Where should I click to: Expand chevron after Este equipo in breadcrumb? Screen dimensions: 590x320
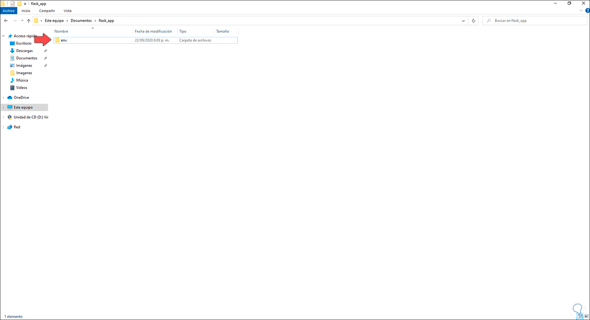(67, 21)
